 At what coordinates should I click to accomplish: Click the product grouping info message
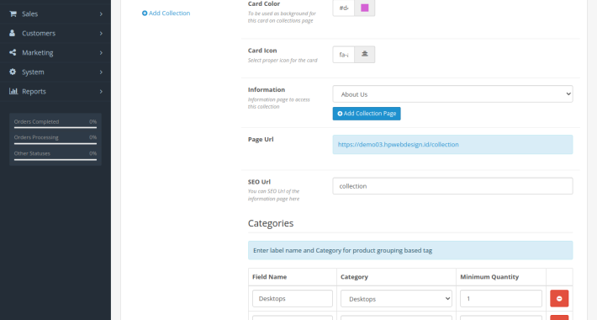point(410,251)
